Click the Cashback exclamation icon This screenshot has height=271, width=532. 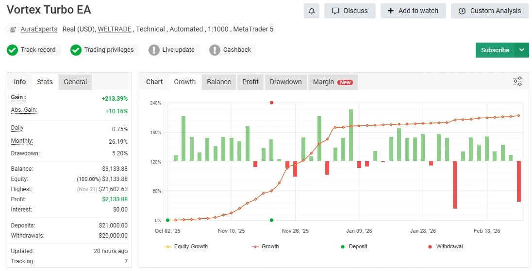[x=215, y=50]
